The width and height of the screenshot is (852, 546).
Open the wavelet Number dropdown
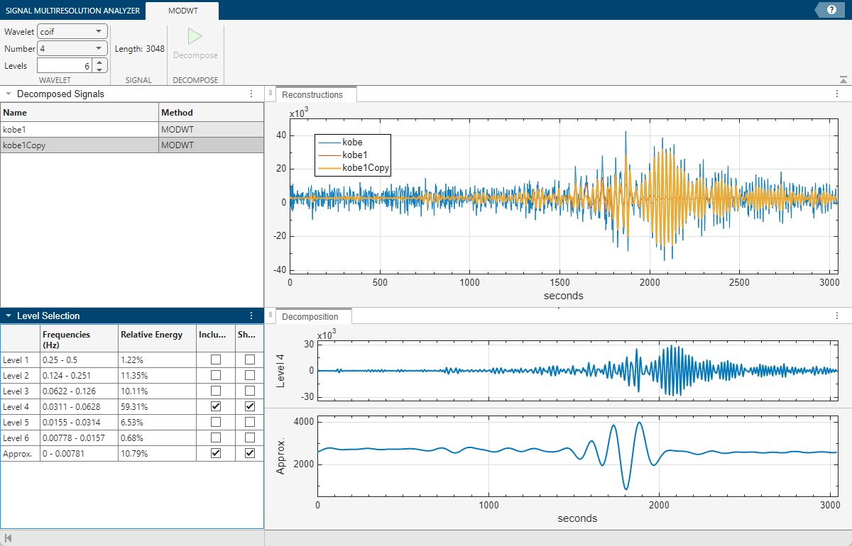pyautogui.click(x=72, y=48)
